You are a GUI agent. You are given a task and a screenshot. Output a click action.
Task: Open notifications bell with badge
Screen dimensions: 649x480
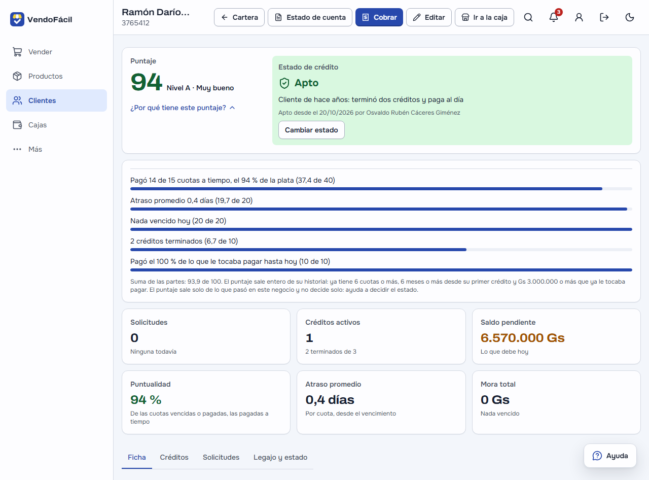(x=554, y=17)
